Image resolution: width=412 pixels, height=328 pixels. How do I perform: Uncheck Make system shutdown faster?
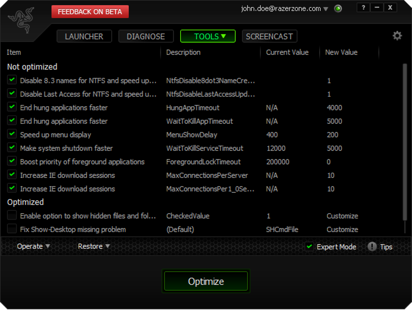pyautogui.click(x=12, y=147)
